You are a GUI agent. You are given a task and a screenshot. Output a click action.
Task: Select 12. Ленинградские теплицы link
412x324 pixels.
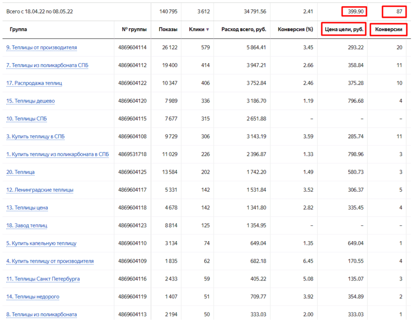(x=40, y=190)
